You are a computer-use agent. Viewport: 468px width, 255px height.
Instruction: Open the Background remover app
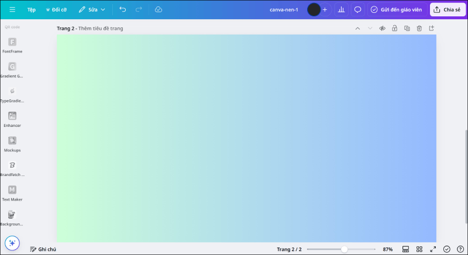click(x=12, y=218)
